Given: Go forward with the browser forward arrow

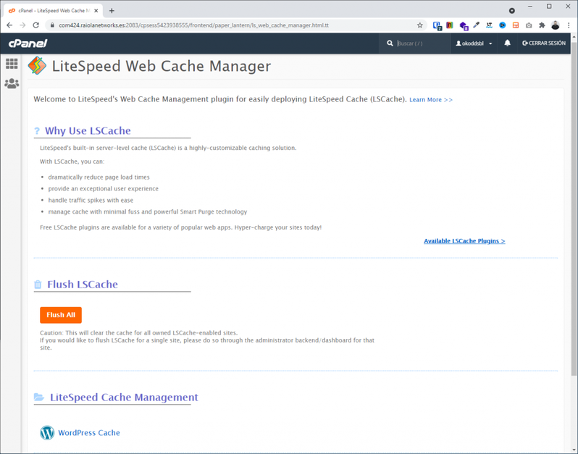Looking at the screenshot, I should click(22, 25).
